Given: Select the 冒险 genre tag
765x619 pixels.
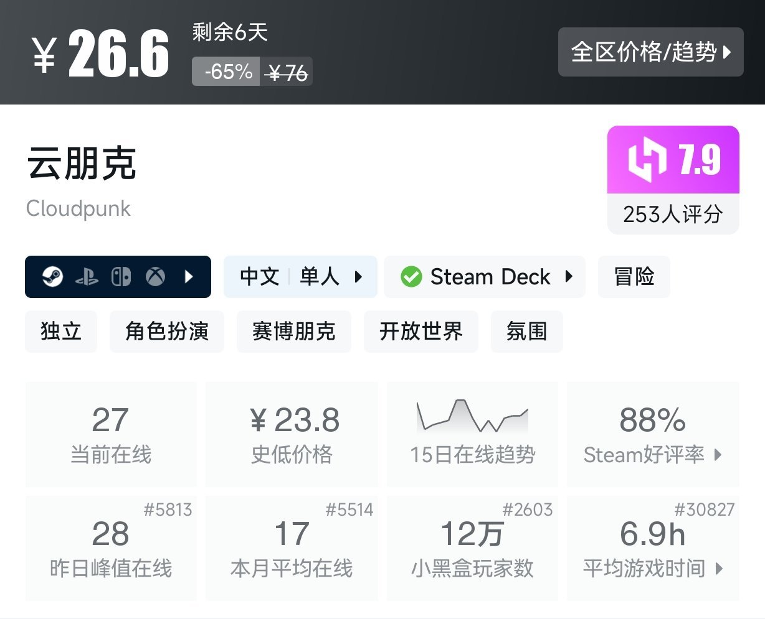Looking at the screenshot, I should (x=634, y=277).
